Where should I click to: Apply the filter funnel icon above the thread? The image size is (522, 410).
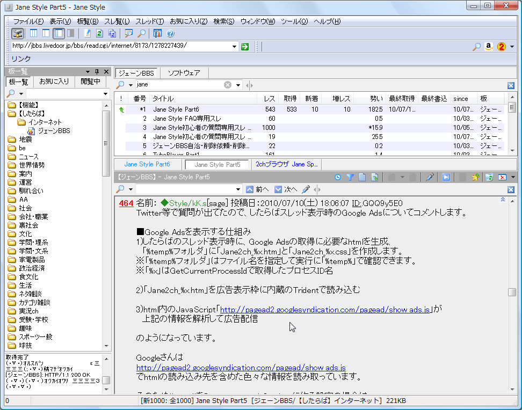tap(351, 178)
